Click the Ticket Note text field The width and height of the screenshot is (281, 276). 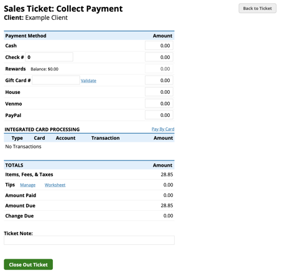coord(89,240)
